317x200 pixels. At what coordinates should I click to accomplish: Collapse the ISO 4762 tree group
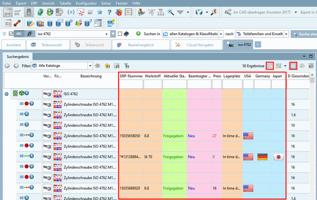(6, 94)
